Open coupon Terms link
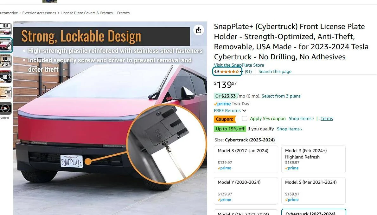This screenshot has width=377, height=215. click(x=327, y=118)
